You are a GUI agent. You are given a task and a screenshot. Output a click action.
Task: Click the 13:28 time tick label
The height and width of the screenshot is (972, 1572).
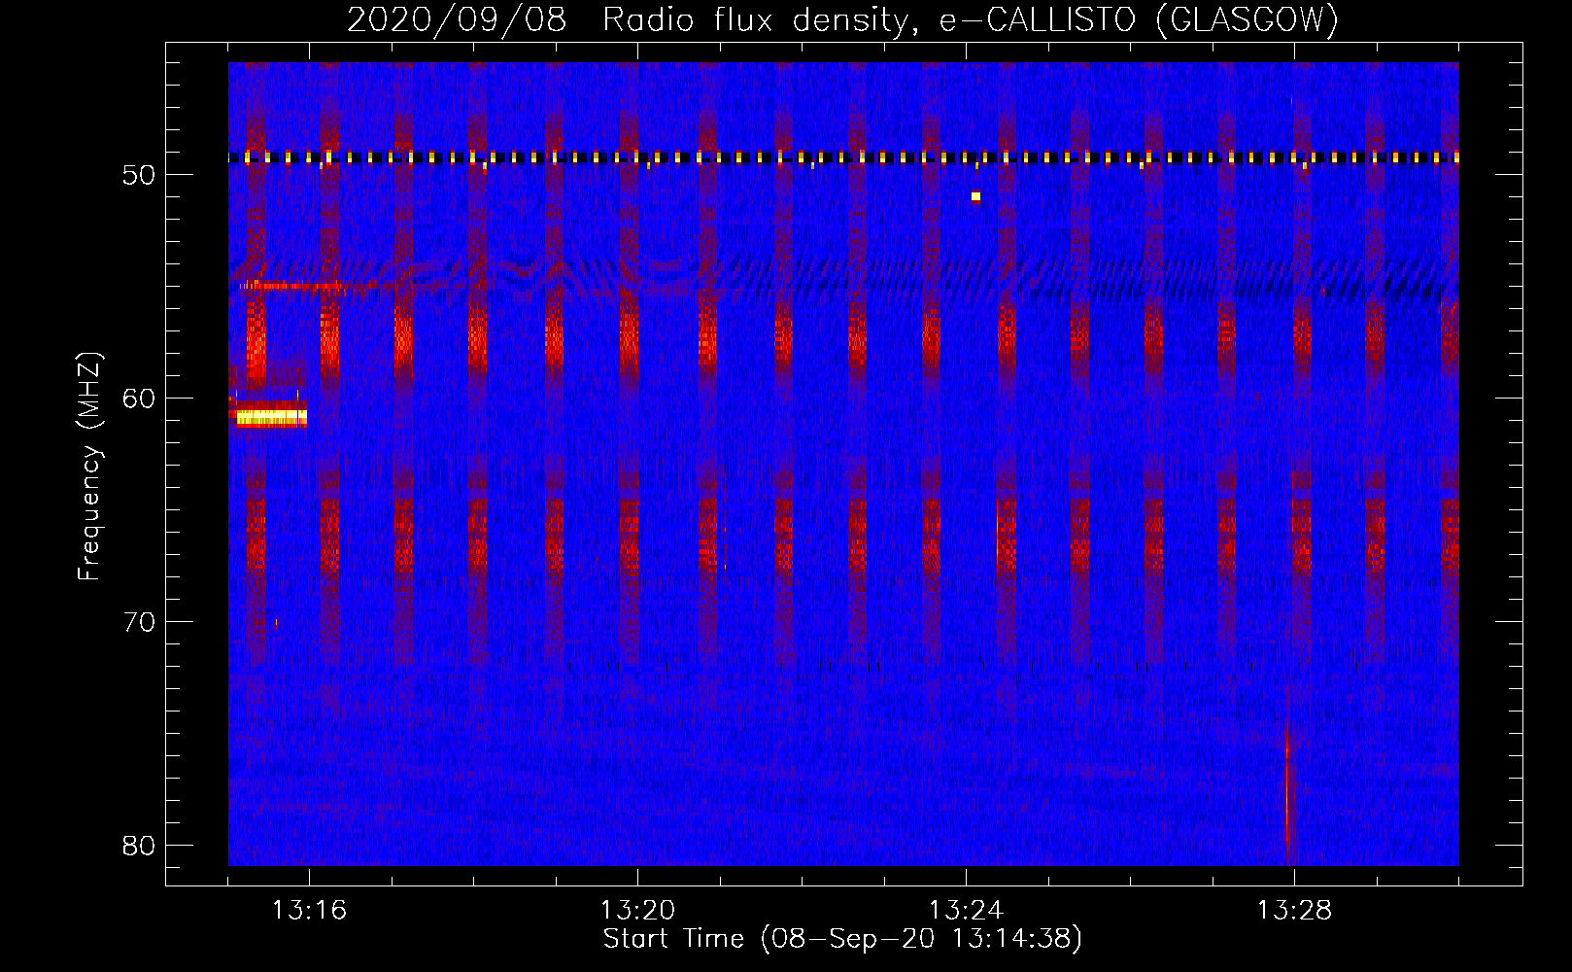coord(1294,911)
